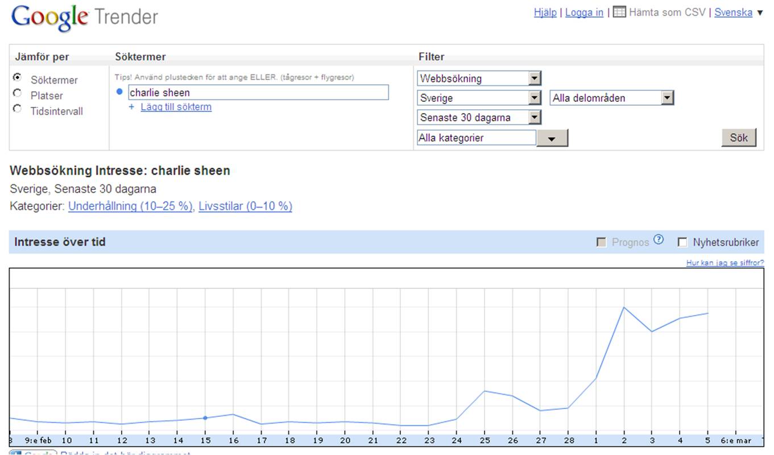
Task: Select the Tidsintervall radio button
Action: coord(18,109)
